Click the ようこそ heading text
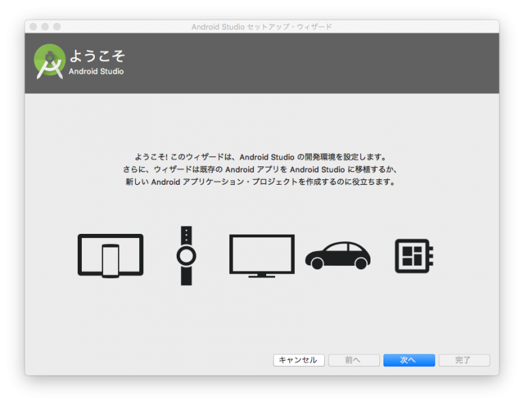 [97, 56]
